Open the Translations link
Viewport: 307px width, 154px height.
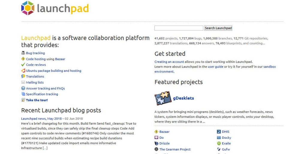(x=35, y=77)
